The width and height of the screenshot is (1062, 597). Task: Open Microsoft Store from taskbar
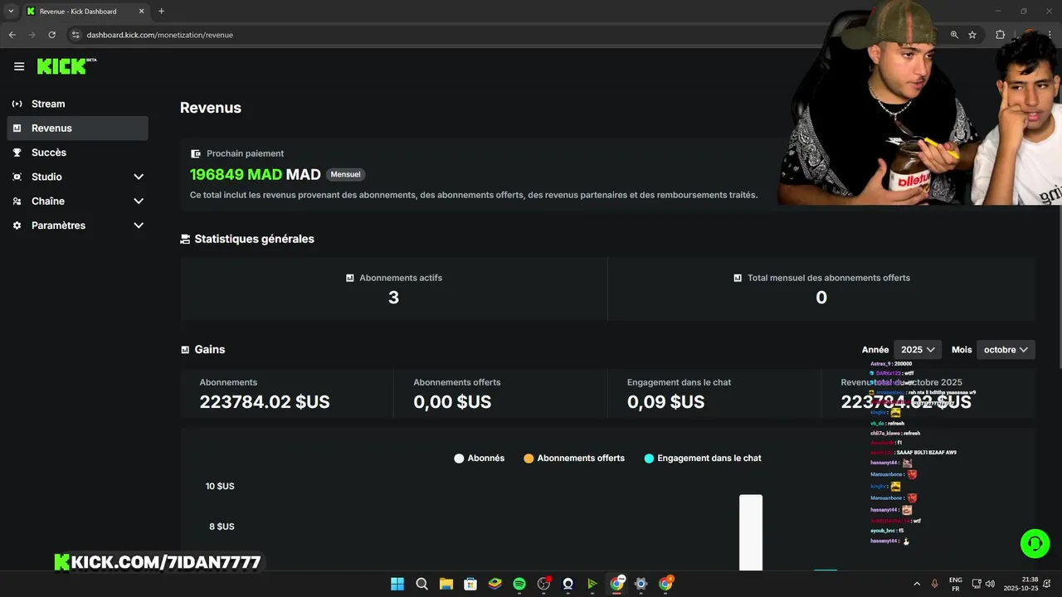tap(470, 584)
